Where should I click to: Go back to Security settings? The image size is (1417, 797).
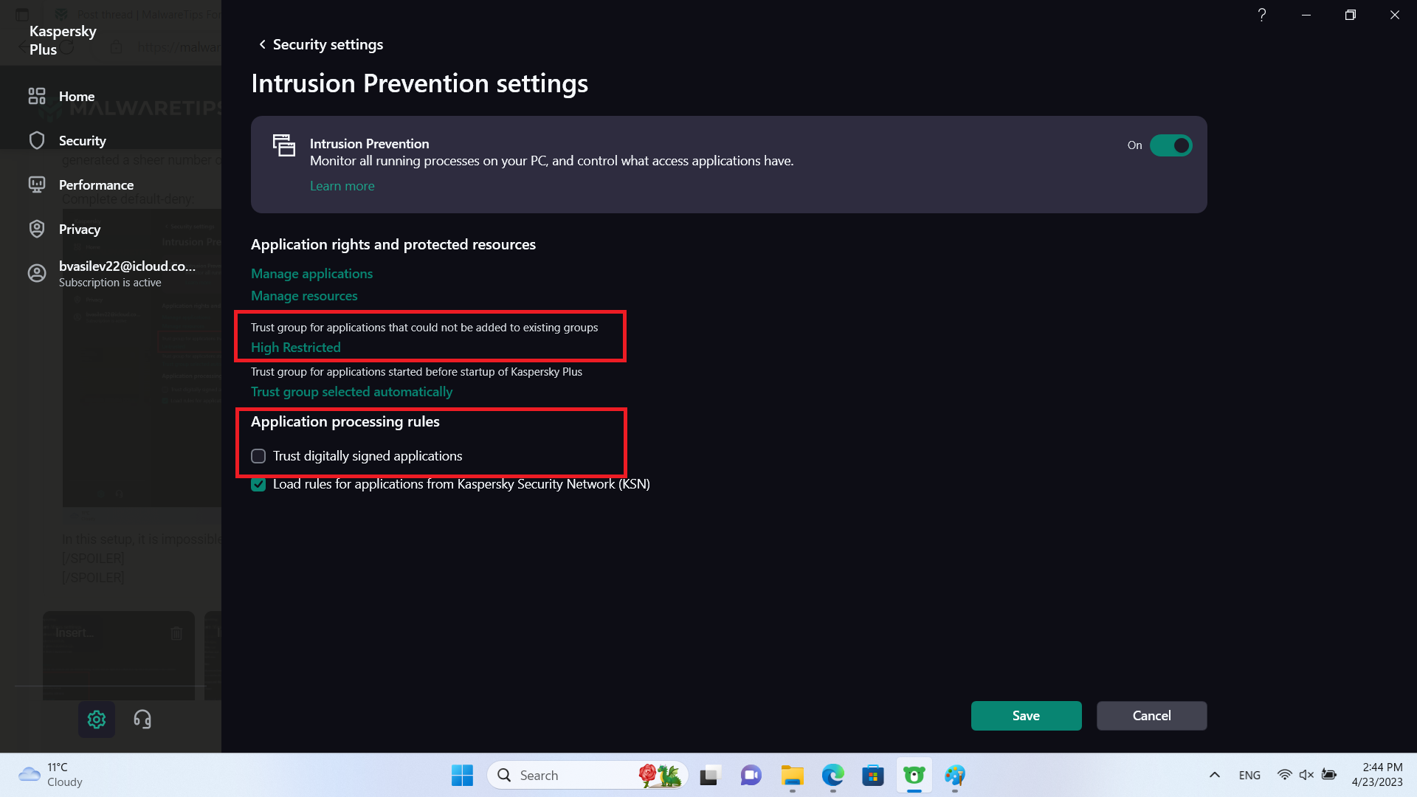click(x=320, y=45)
